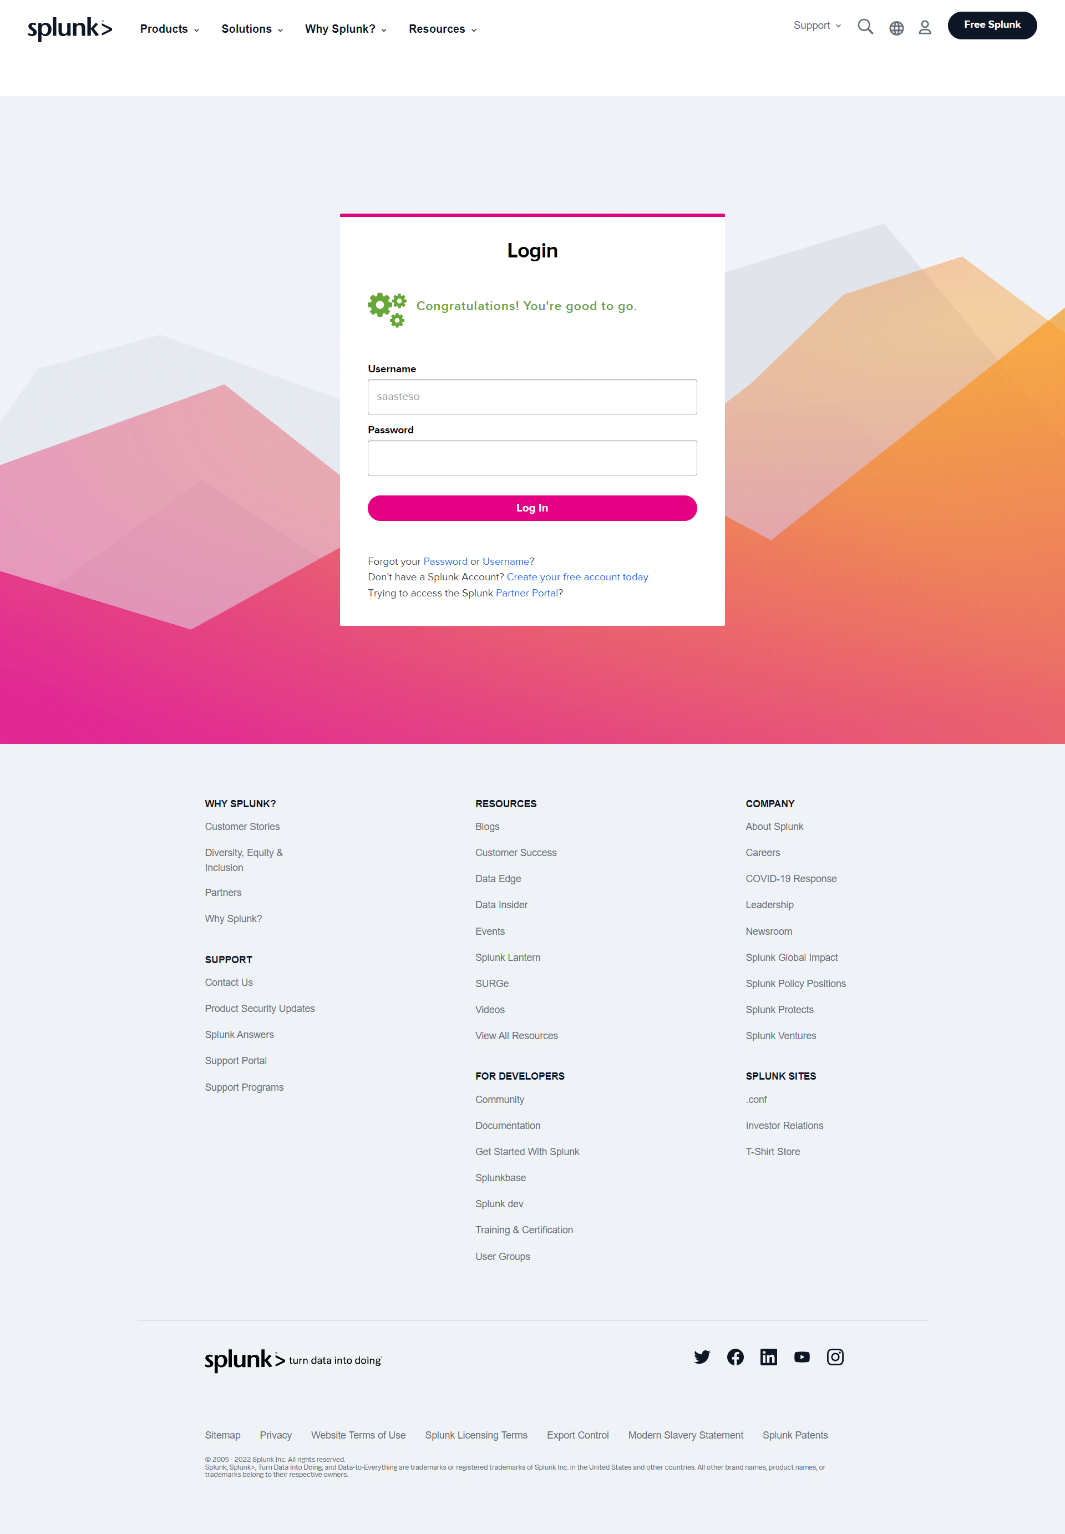Viewport: 1065px width, 1534px height.
Task: Open the Data Edge link
Action: [498, 878]
